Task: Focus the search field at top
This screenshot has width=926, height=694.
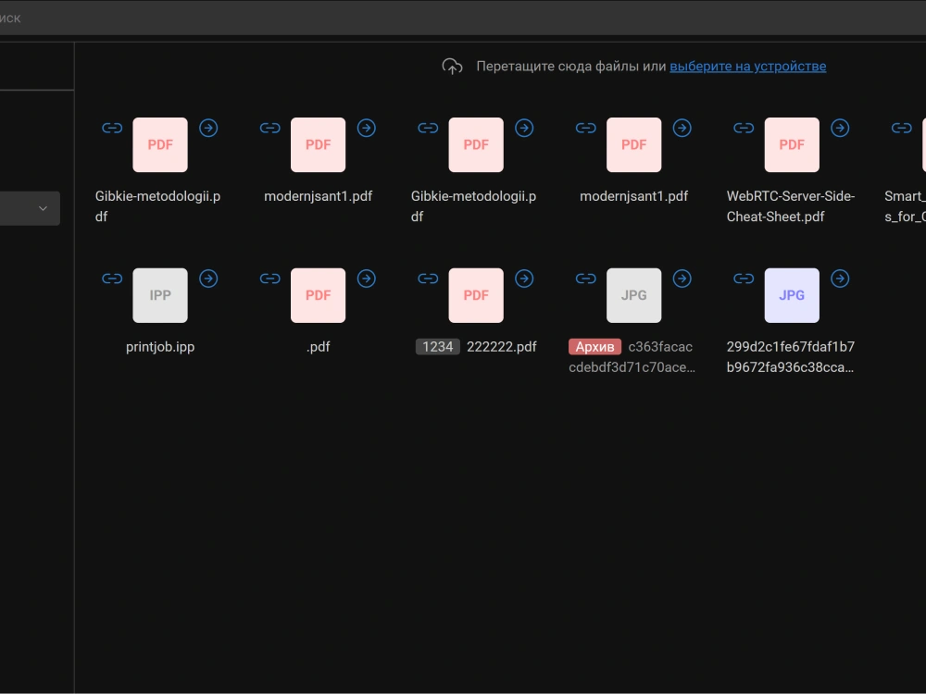Action: point(463,18)
